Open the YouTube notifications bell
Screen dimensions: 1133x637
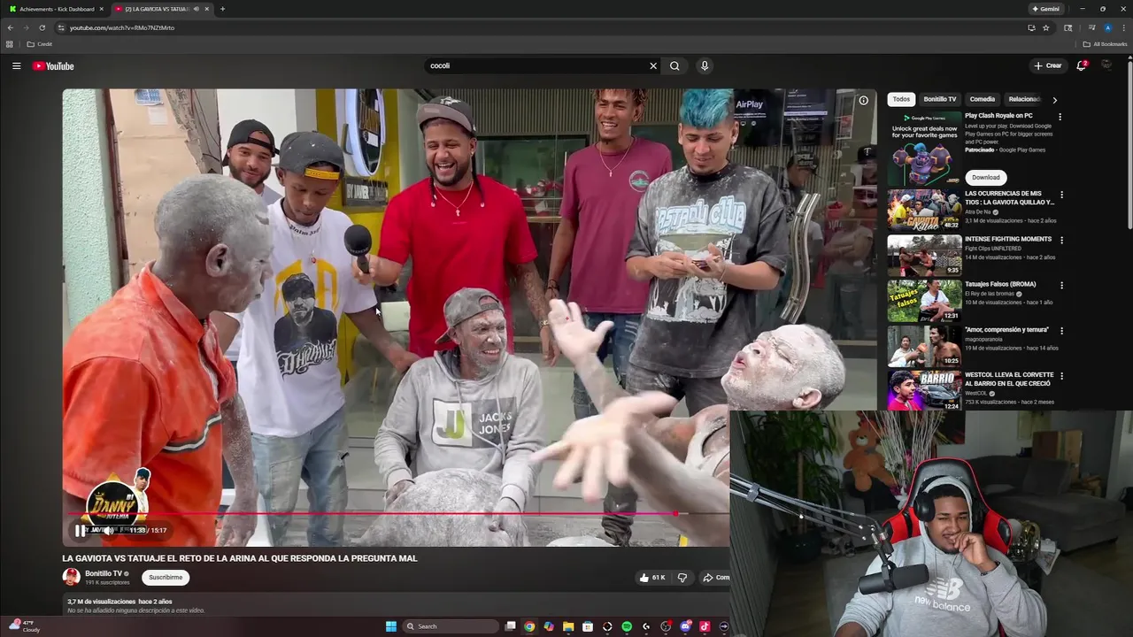[x=1081, y=65]
